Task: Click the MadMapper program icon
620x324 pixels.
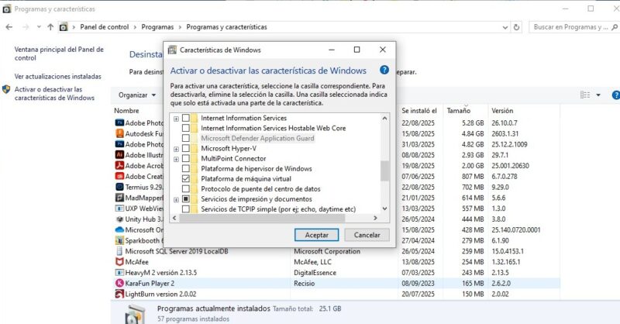Action: click(119, 198)
